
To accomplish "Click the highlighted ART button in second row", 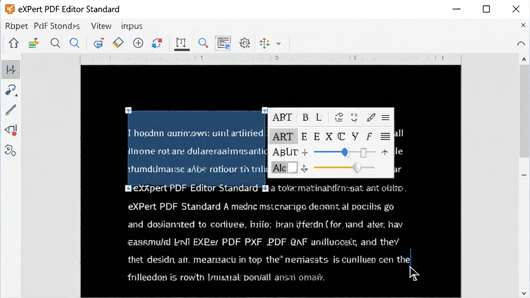I will (283, 137).
